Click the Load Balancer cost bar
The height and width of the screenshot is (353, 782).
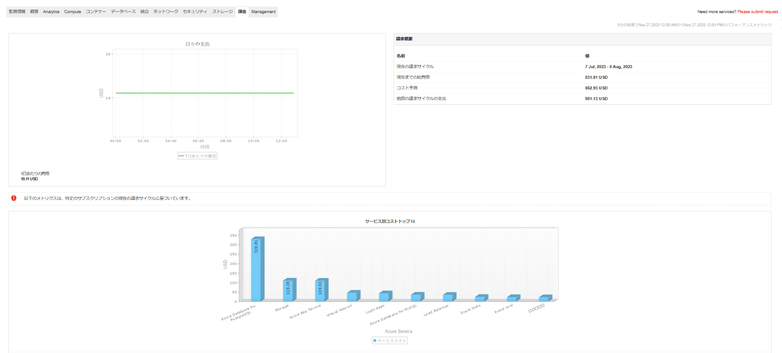pyautogui.click(x=449, y=297)
